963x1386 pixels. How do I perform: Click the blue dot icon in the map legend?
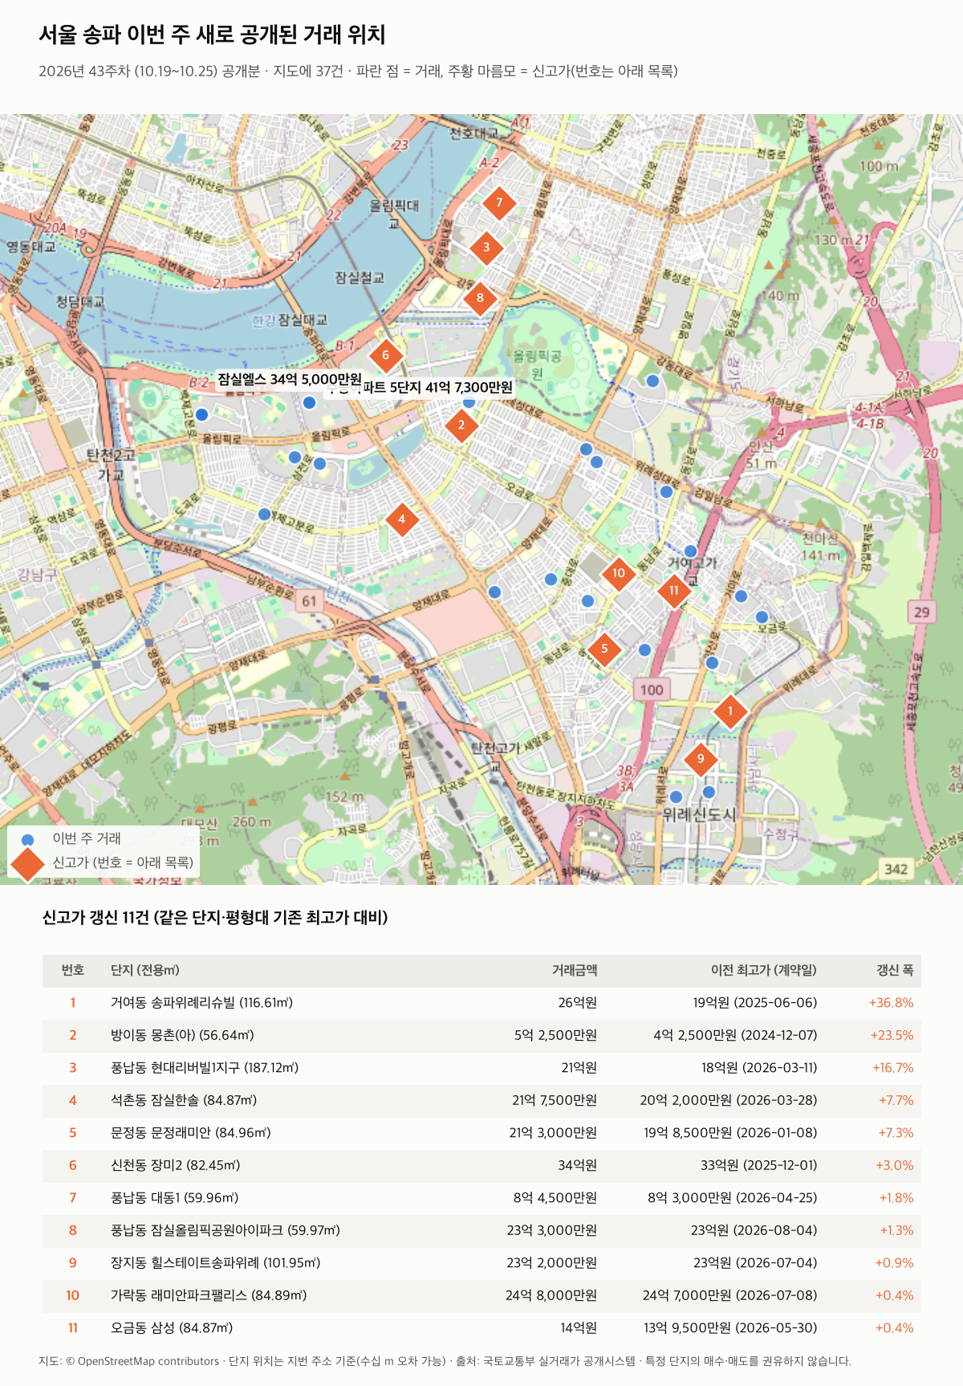28,839
